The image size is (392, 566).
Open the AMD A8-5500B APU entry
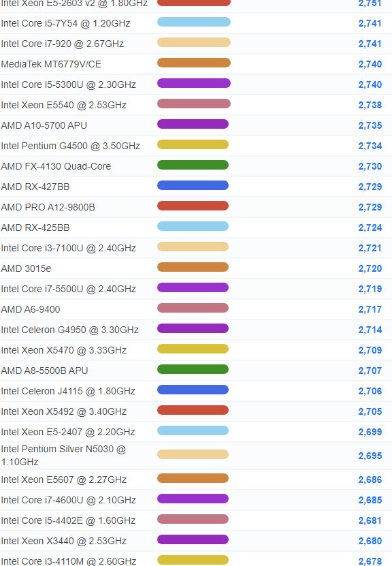pos(45,371)
